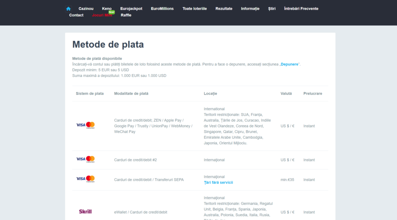Click the Visa Mastercard logo for credit/debit cards #2

[x=85, y=159]
